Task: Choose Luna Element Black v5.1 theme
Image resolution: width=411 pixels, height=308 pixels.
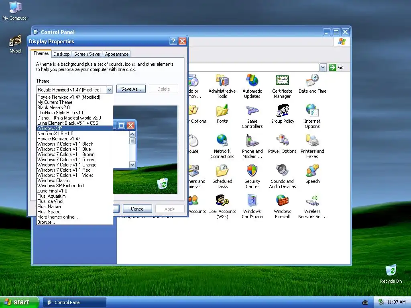Action: click(74, 123)
